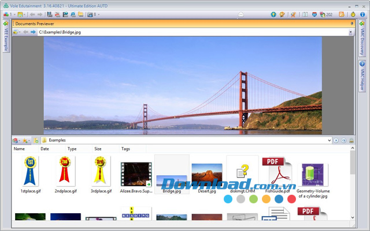This screenshot has width=370, height=231.
Task: Click the file list vertical scrollbar thumb
Action: [x=353, y=162]
